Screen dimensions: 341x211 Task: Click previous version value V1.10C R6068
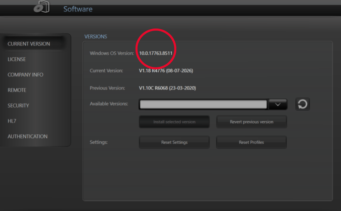(x=167, y=88)
